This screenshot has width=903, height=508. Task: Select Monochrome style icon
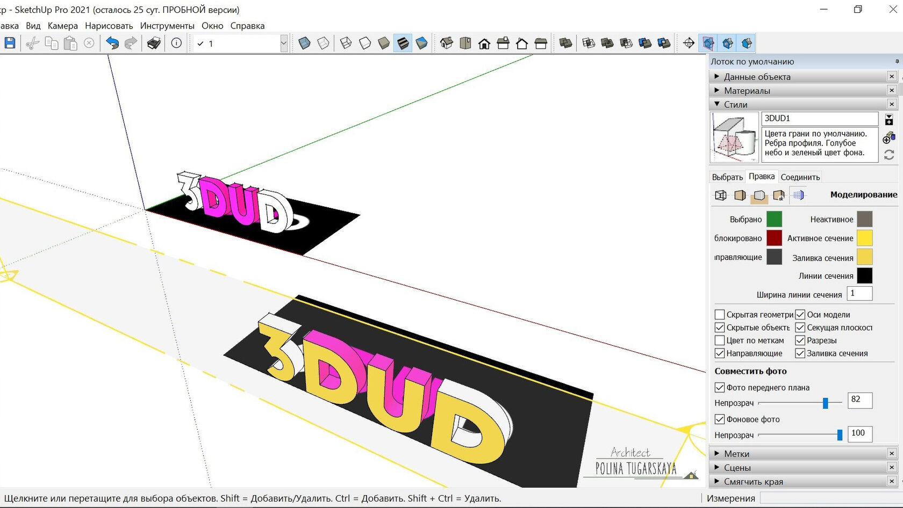click(421, 43)
